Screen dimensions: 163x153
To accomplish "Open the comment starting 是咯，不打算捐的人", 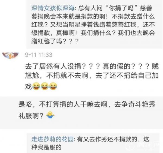I will pos(87,110).
